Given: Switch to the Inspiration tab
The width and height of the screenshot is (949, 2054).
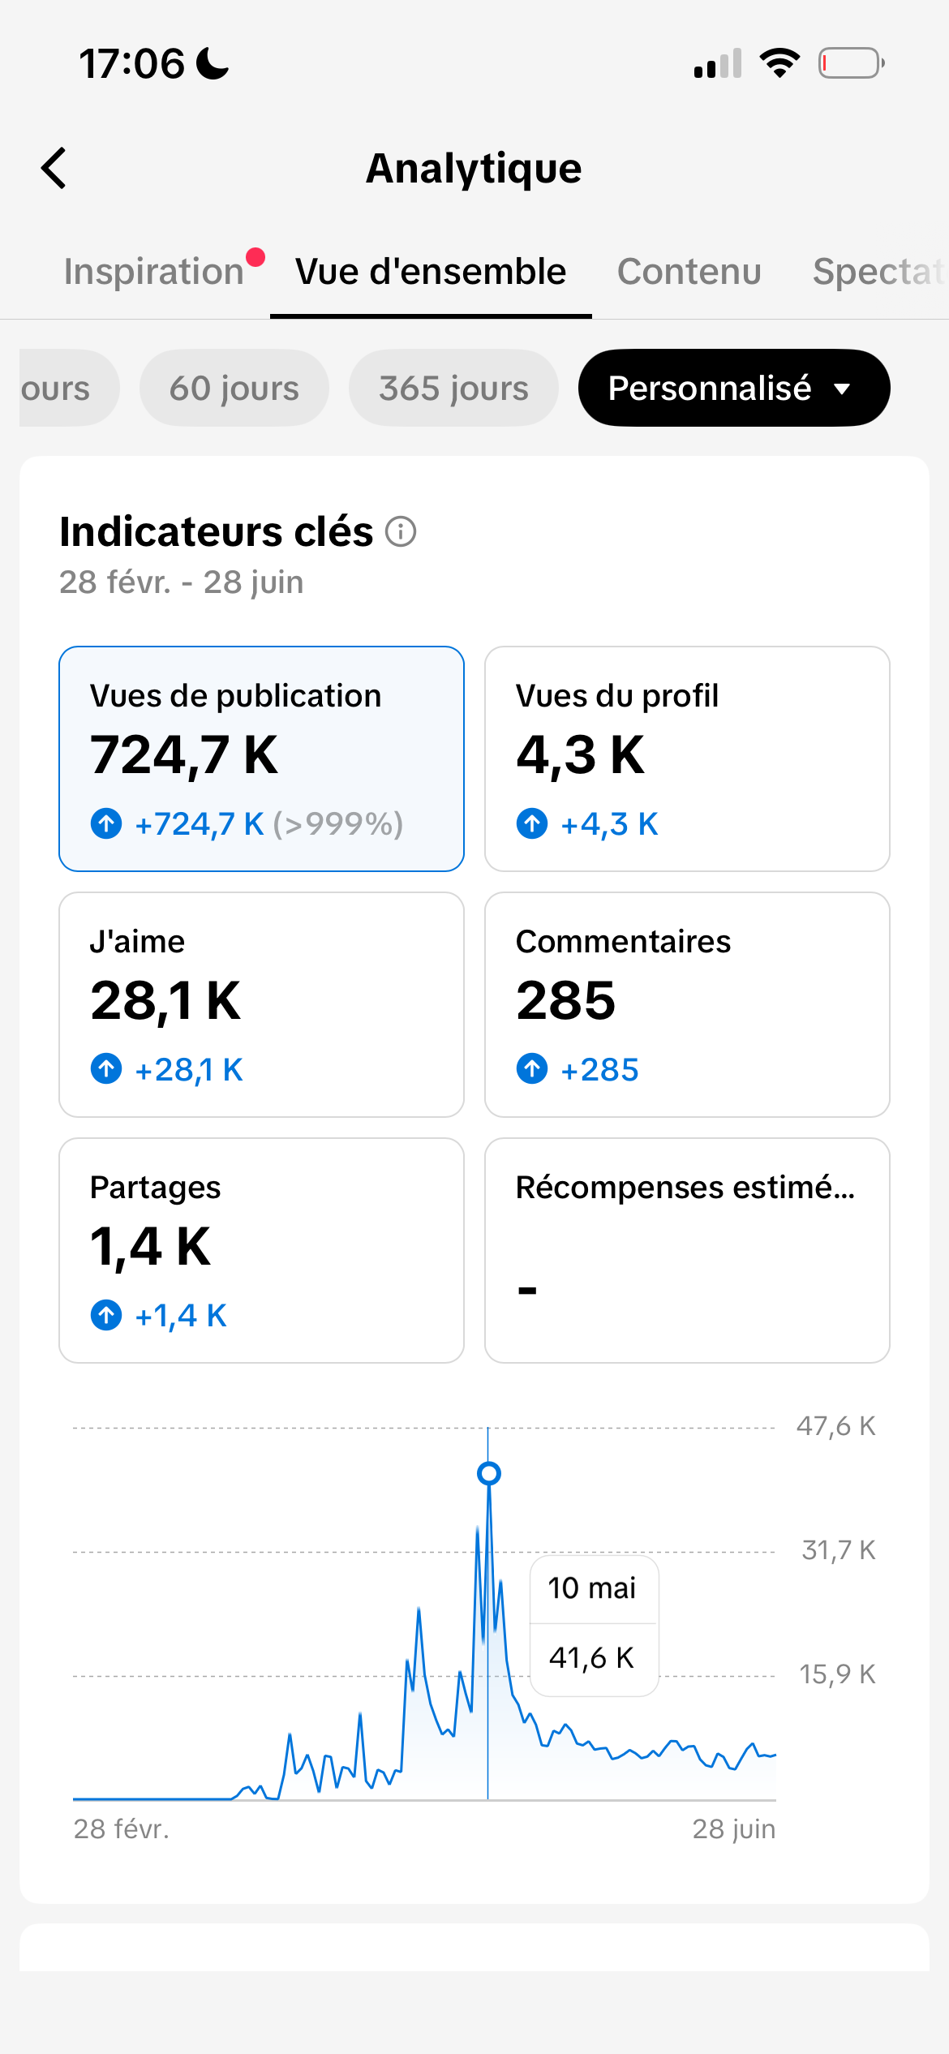Looking at the screenshot, I should tap(154, 272).
